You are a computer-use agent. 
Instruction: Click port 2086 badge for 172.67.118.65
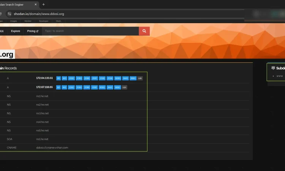pyautogui.click(x=87, y=87)
